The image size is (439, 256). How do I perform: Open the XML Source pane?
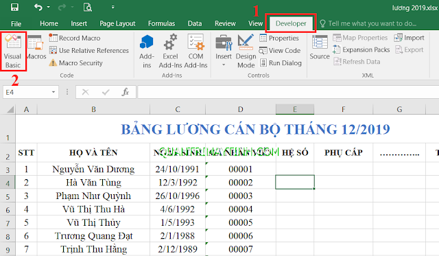[320, 47]
